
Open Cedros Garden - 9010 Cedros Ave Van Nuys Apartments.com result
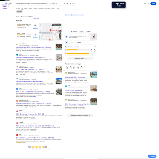(x=34, y=47)
